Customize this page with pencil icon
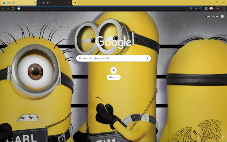227x142 pixels. pyautogui.click(x=223, y=137)
